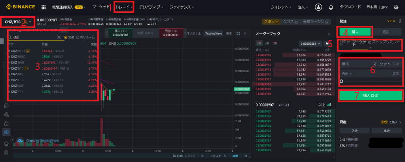Clear the pair search with the X icon
This screenshot has height=162, width=405.
[59, 37]
